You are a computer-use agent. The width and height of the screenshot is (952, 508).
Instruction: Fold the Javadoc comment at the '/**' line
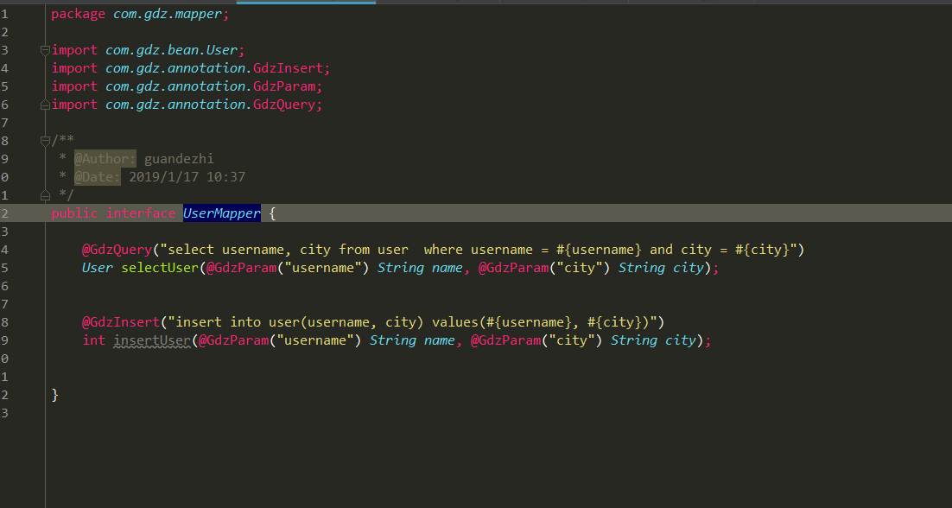45,142
